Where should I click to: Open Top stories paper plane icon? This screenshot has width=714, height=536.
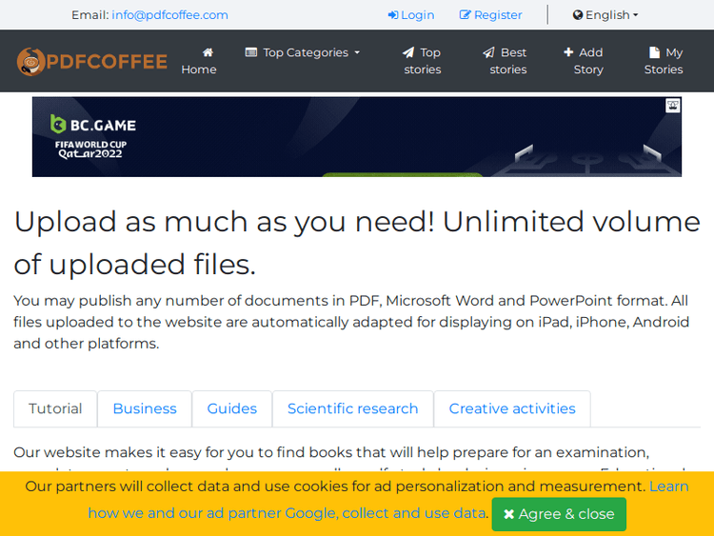pyautogui.click(x=408, y=52)
